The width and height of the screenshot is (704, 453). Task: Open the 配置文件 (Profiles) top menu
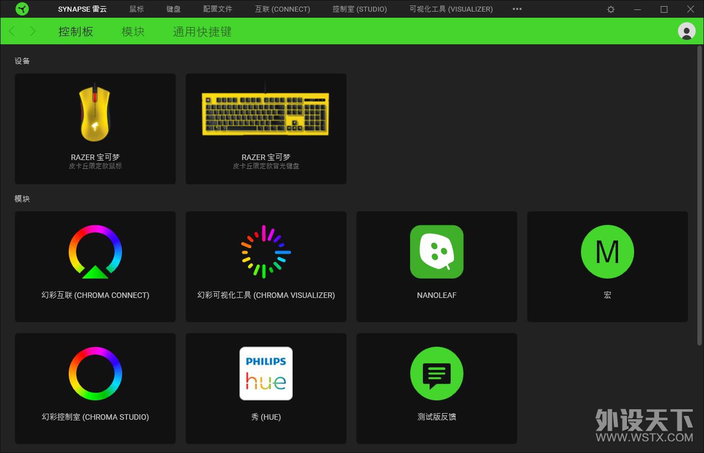point(218,9)
